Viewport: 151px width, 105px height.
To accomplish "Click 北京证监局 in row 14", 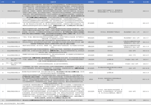I will [91, 91].
